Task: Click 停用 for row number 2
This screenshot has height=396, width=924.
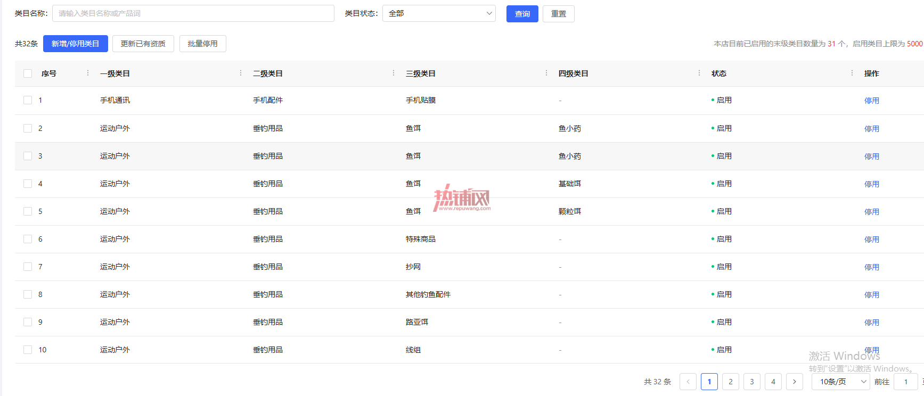Action: pyautogui.click(x=872, y=129)
